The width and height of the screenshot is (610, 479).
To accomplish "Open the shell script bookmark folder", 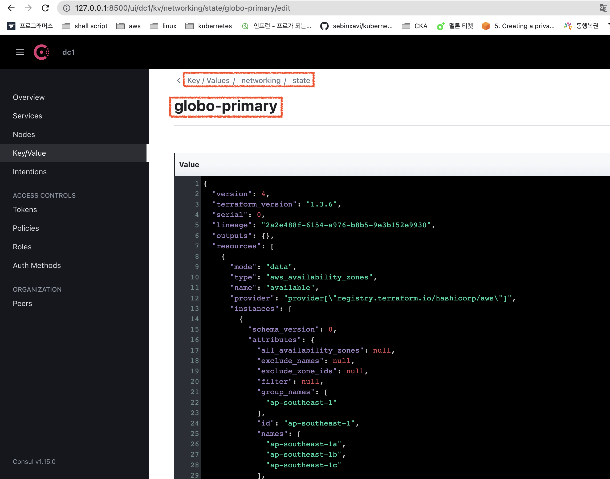I will click(x=84, y=26).
